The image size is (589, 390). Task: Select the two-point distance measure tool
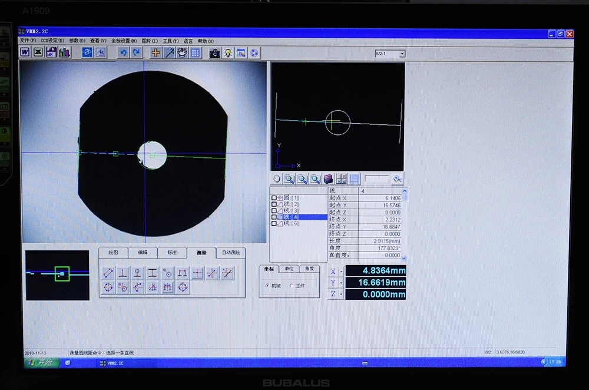click(x=108, y=273)
